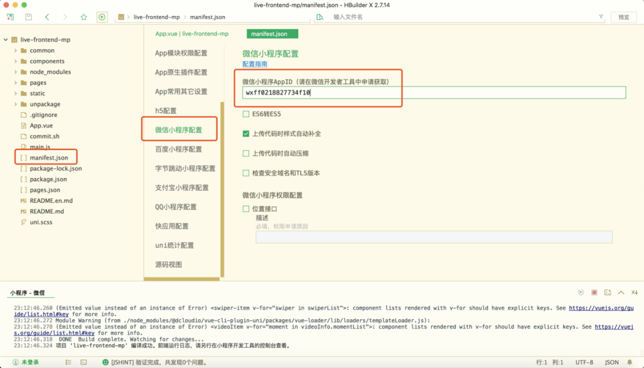
Task: Click 未登录 login status text
Action: (x=30, y=362)
